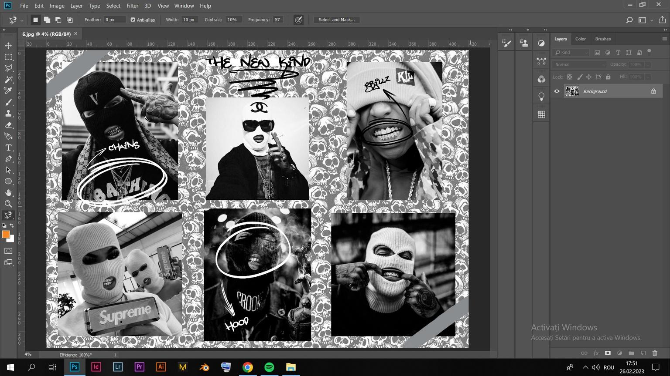Click the Delete layer trash icon
This screenshot has height=376, width=670.
[x=655, y=353]
